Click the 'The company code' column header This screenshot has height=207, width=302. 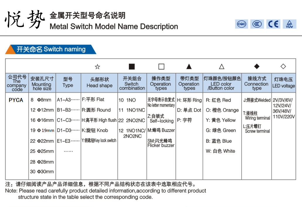(17, 83)
